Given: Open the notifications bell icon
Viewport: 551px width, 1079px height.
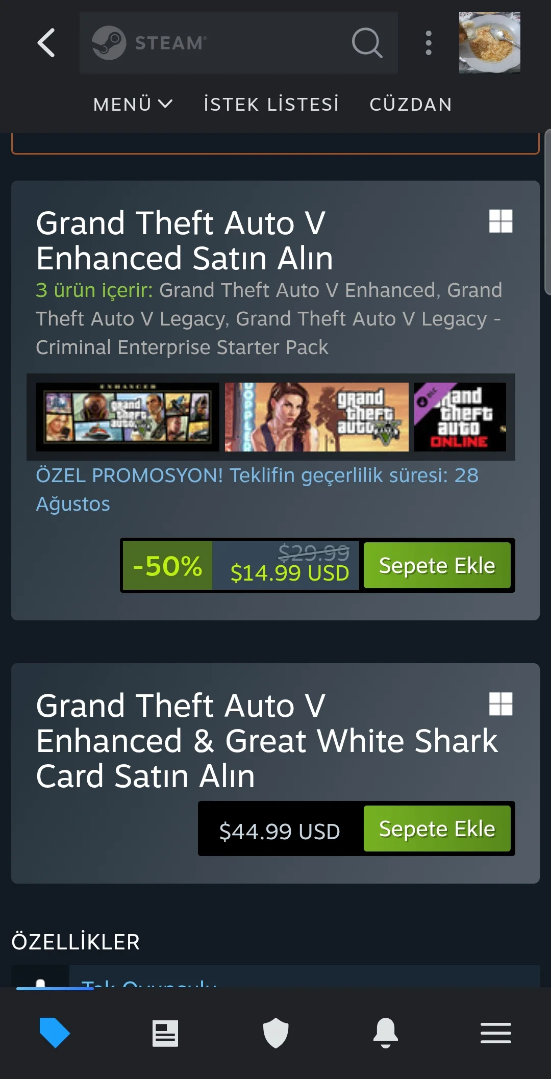Looking at the screenshot, I should pyautogui.click(x=386, y=1033).
